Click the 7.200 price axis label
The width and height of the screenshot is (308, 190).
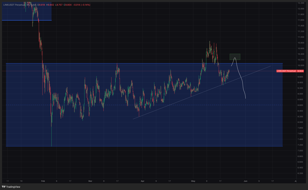click(x=301, y=145)
